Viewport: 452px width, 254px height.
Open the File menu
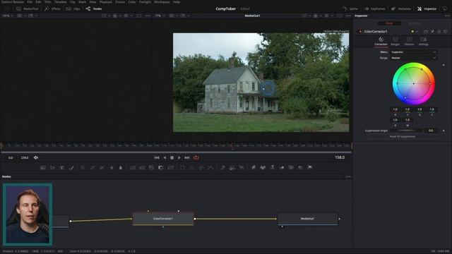click(x=30, y=2)
